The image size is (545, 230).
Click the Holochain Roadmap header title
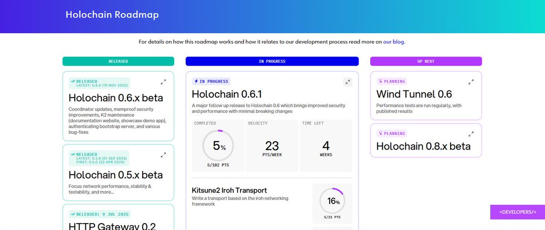(x=112, y=15)
